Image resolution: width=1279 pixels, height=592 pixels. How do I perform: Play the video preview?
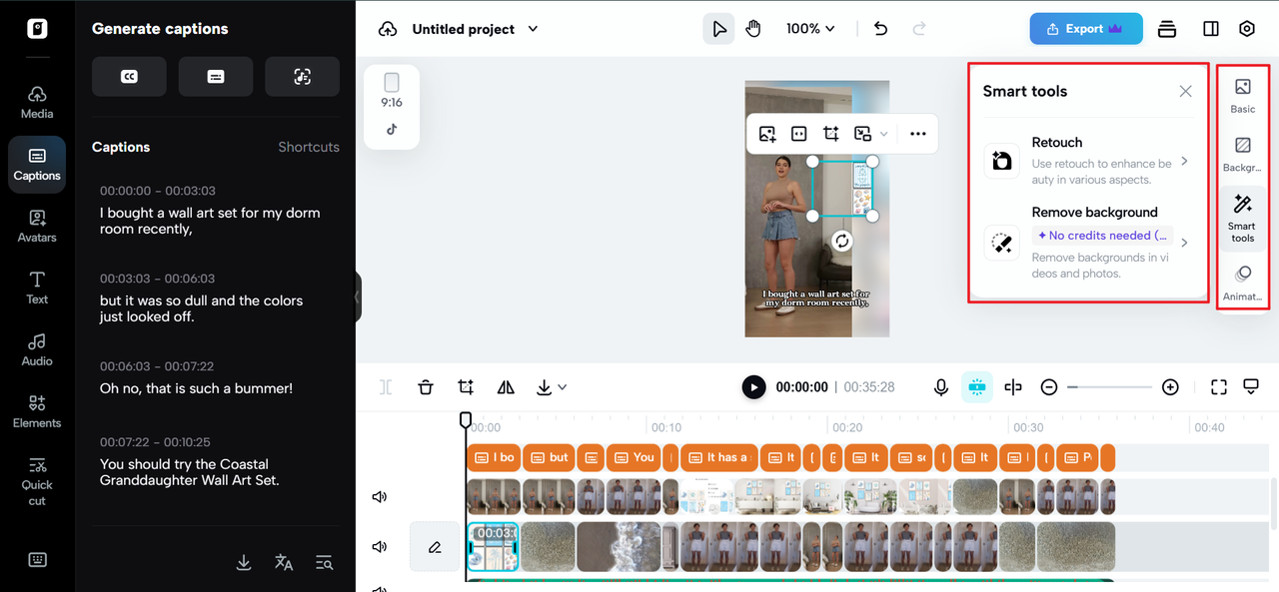(753, 387)
